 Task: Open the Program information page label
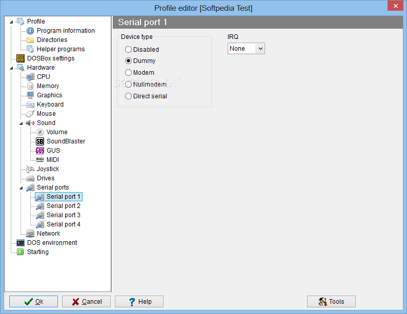[66, 31]
